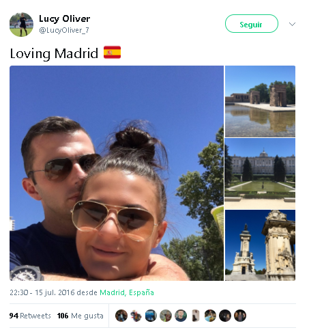Screen dimensions: 309x330
Task: Open the third liker avatar
Action: pyautogui.click(x=151, y=316)
